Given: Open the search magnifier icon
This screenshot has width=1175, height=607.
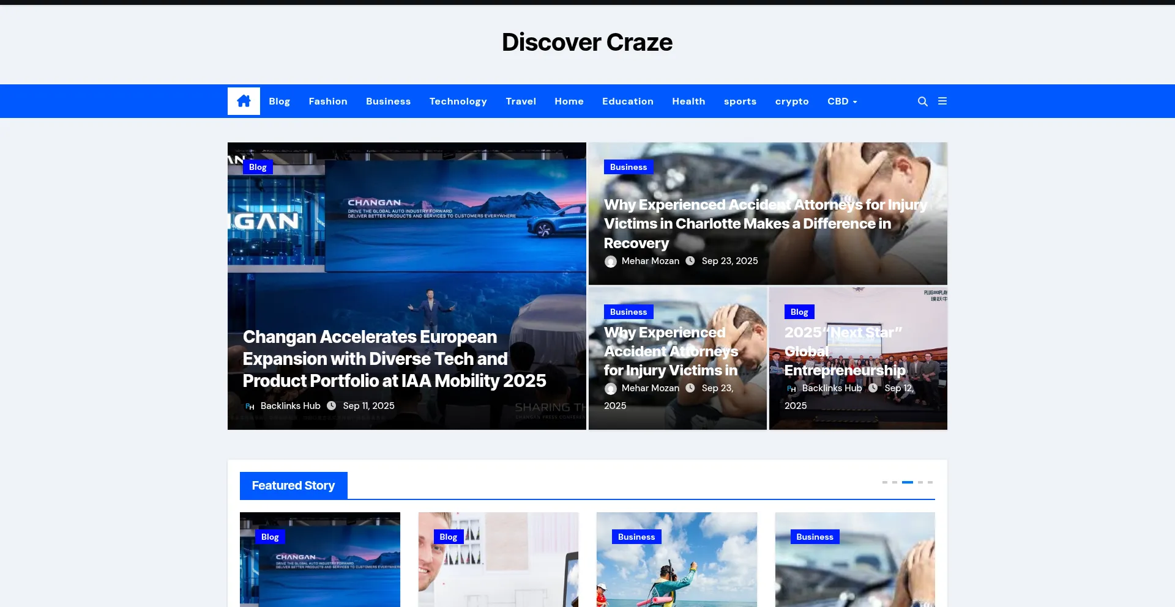Looking at the screenshot, I should coord(923,101).
